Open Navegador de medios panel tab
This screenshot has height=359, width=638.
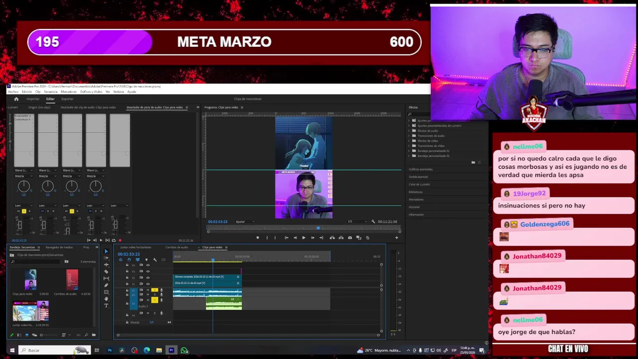[x=59, y=247]
